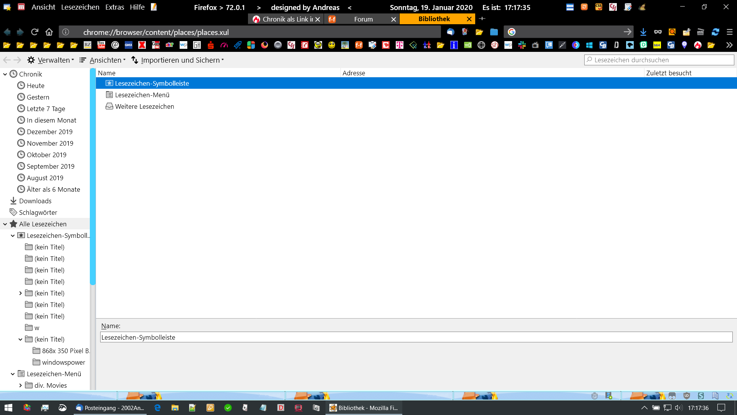Click the sidebar vertical scrollbar
Screen dimensions: 737x415
pyautogui.click(x=93, y=177)
